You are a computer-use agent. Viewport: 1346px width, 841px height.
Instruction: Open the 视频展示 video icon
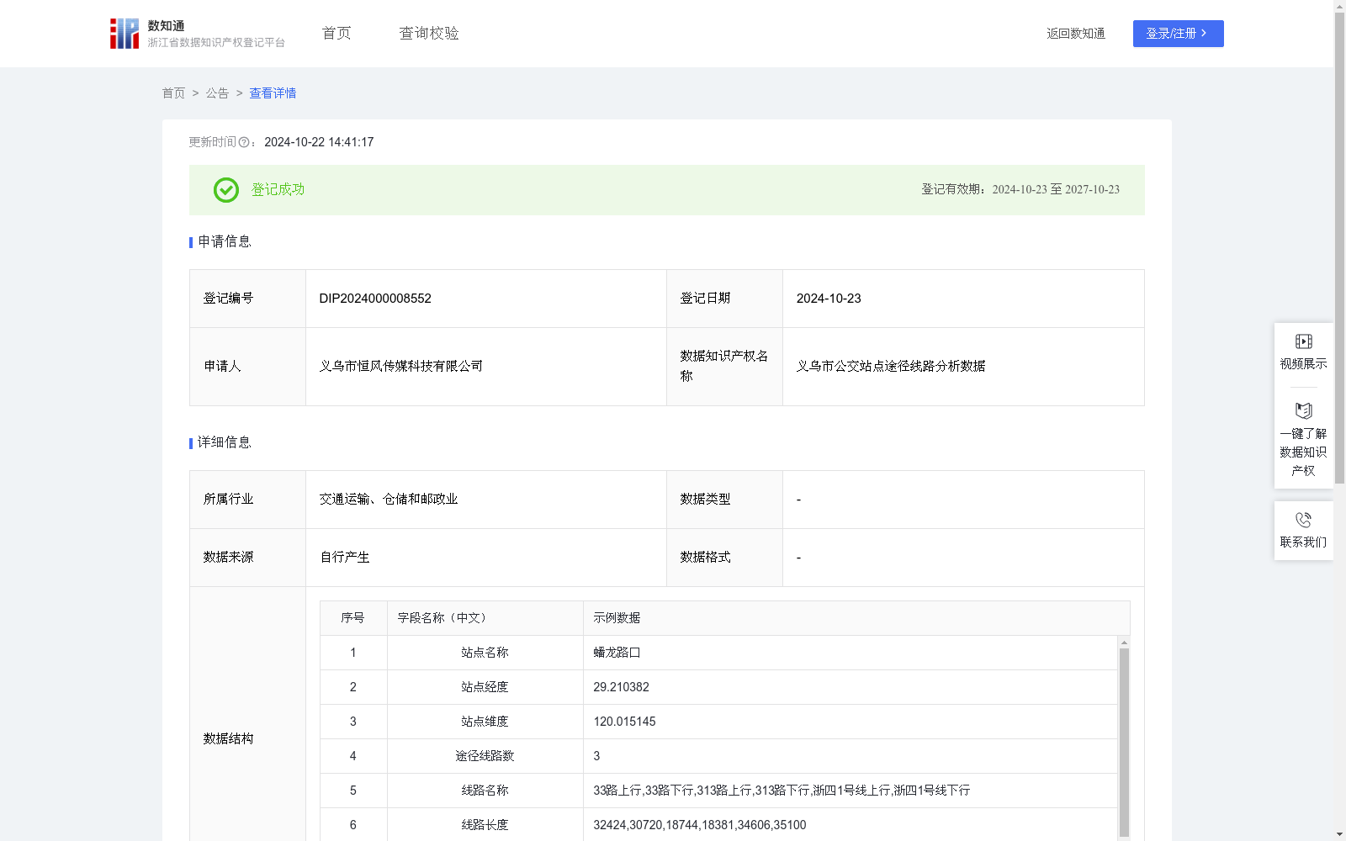coord(1304,341)
